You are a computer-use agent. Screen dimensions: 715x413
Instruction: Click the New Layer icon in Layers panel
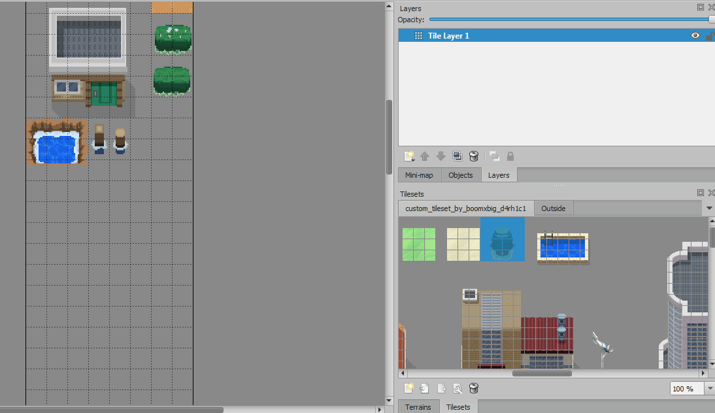click(x=409, y=156)
